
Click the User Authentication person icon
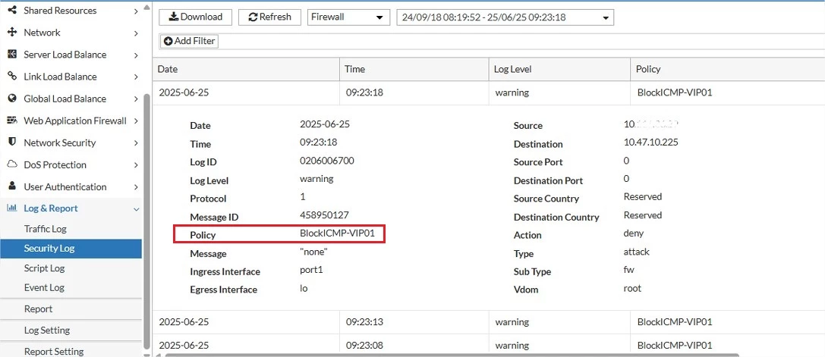pyautogui.click(x=12, y=186)
